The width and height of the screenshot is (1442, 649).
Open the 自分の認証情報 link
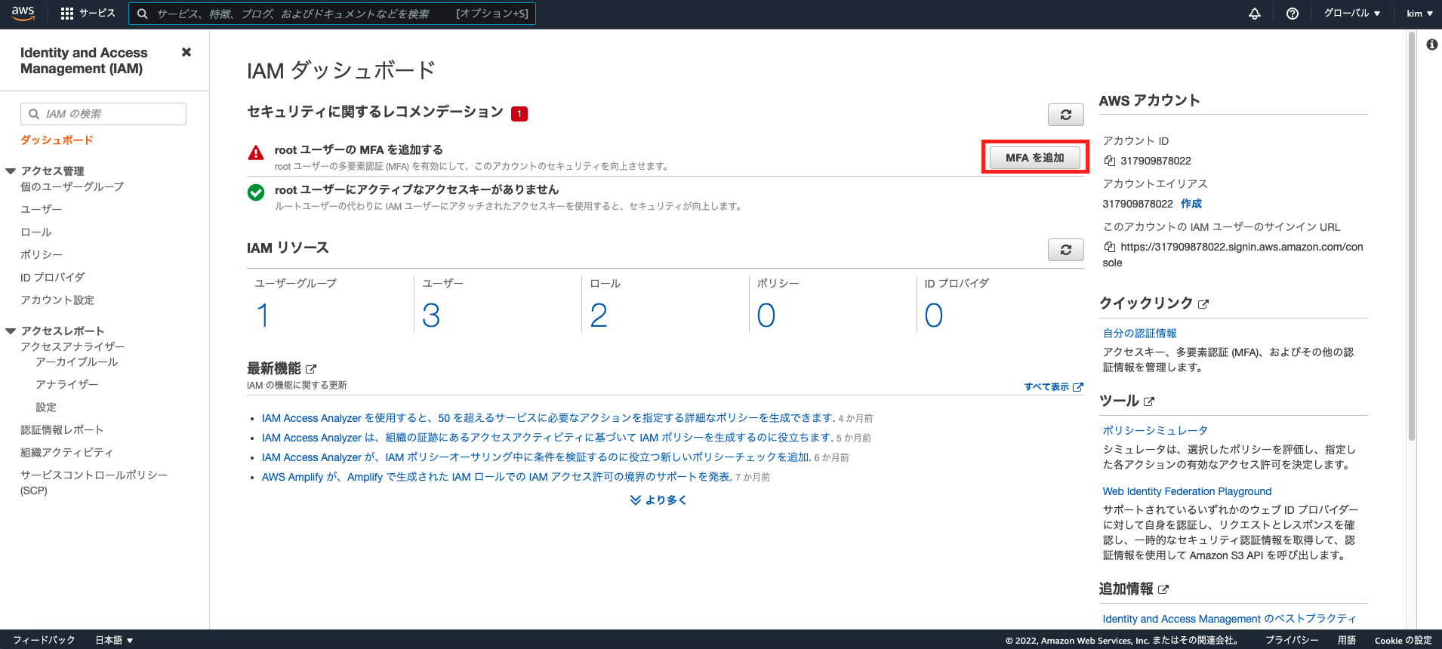tap(1139, 333)
